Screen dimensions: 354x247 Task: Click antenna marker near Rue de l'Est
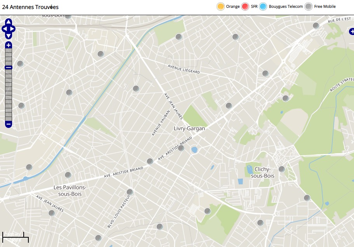pos(316,25)
